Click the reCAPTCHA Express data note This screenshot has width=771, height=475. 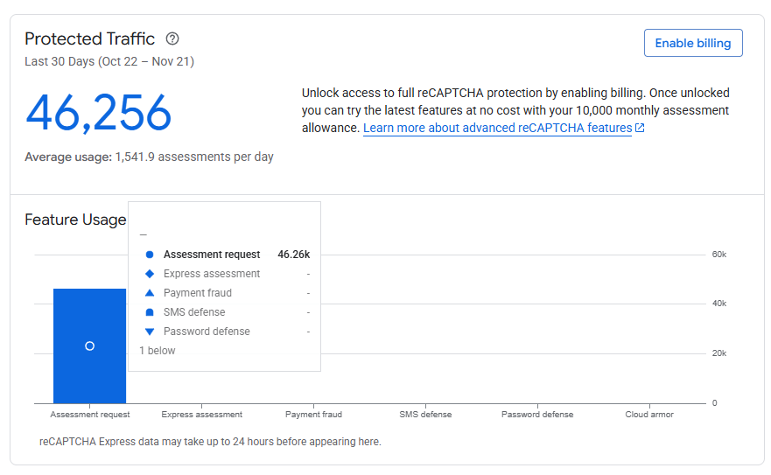(210, 442)
